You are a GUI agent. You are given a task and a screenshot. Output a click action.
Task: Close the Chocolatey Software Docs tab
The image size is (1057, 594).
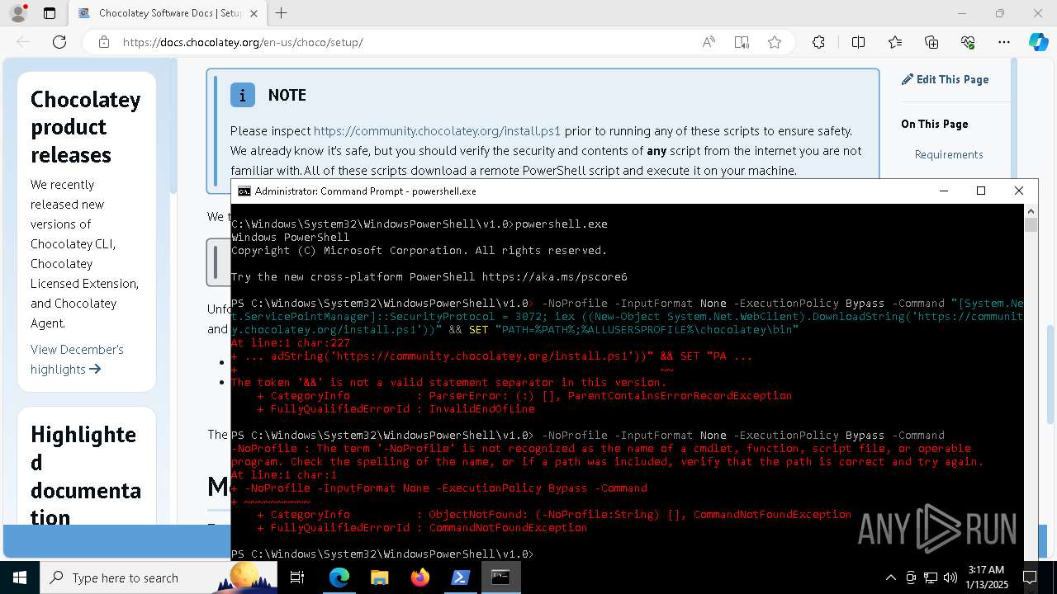pyautogui.click(x=254, y=13)
